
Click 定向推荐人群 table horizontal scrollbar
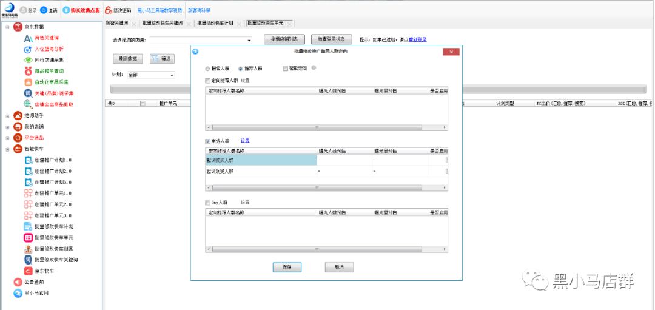pyautogui.click(x=326, y=127)
